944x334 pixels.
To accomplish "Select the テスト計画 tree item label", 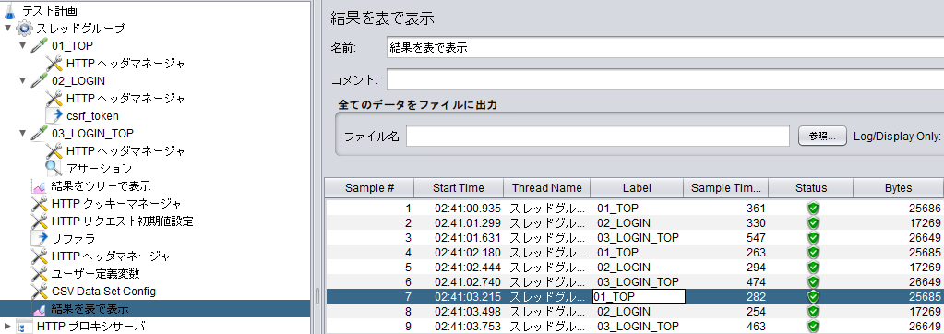I will (49, 11).
